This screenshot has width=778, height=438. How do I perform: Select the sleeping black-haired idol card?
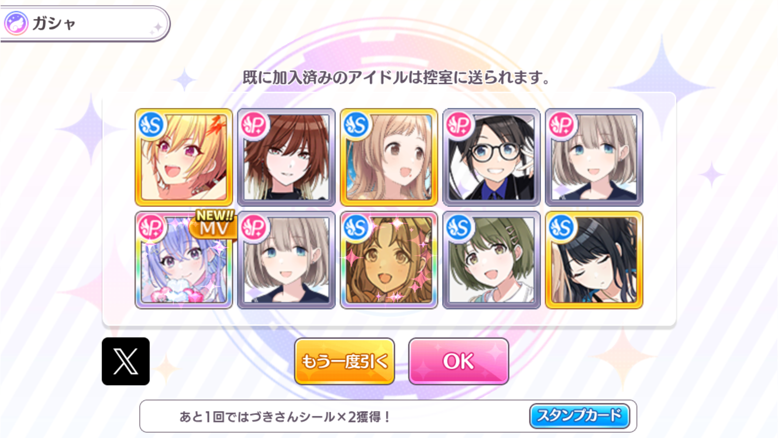[594, 260]
